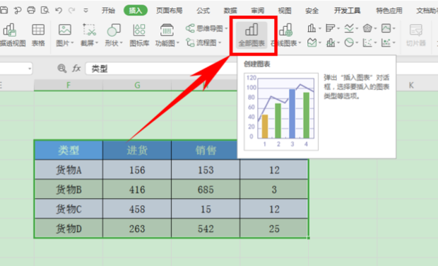Click the formula bar containing 类型
Image resolution: width=438 pixels, height=266 pixels.
click(x=162, y=69)
